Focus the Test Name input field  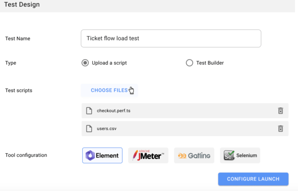tap(171, 39)
